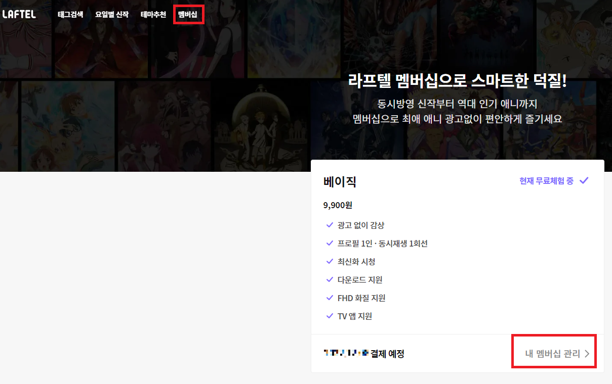Click the checkmark beside 현재 무료체험 중
The height and width of the screenshot is (384, 612).
[584, 180]
